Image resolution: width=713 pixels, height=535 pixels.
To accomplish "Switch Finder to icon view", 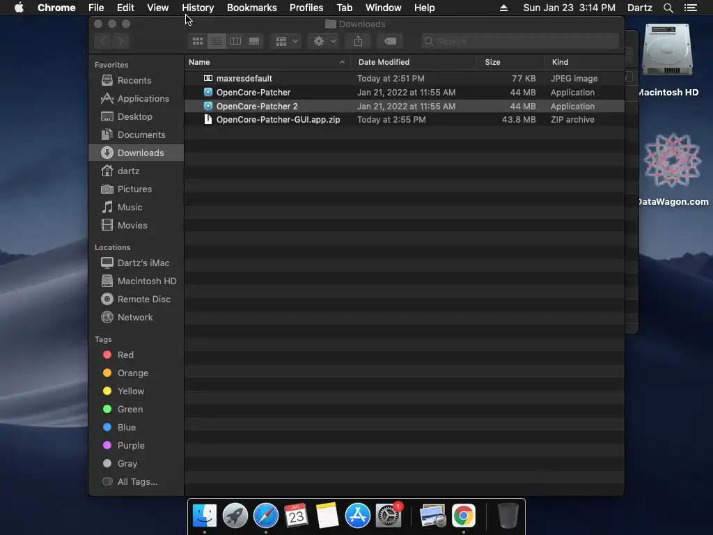I will click(x=197, y=41).
